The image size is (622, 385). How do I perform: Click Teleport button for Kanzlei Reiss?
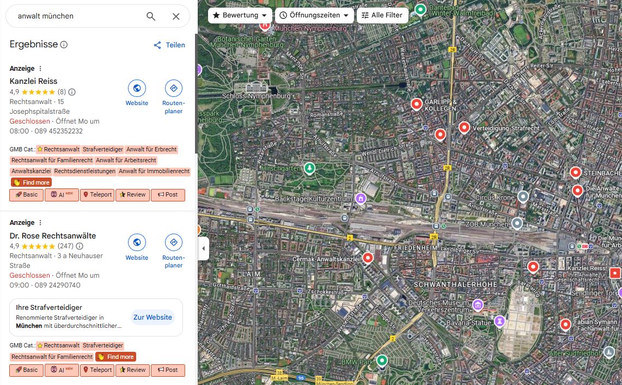pyautogui.click(x=97, y=195)
